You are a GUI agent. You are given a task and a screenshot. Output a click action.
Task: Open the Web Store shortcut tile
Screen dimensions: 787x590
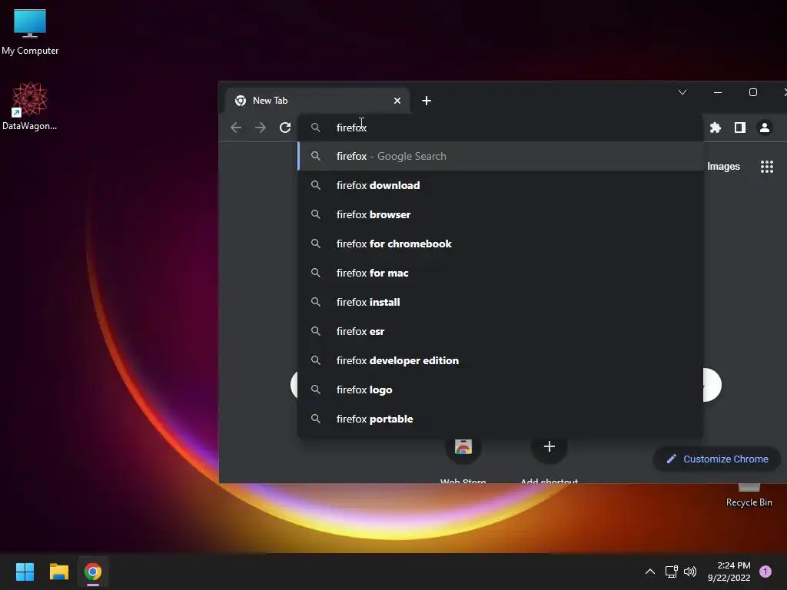[x=463, y=461]
